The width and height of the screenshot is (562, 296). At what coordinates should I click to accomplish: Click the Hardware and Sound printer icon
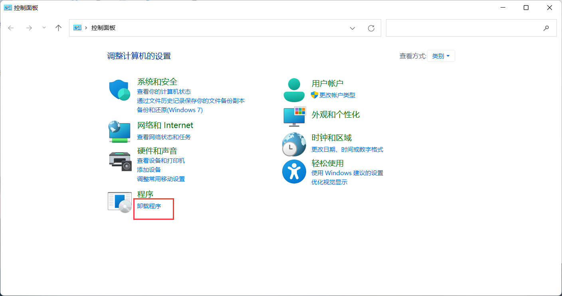(x=120, y=161)
